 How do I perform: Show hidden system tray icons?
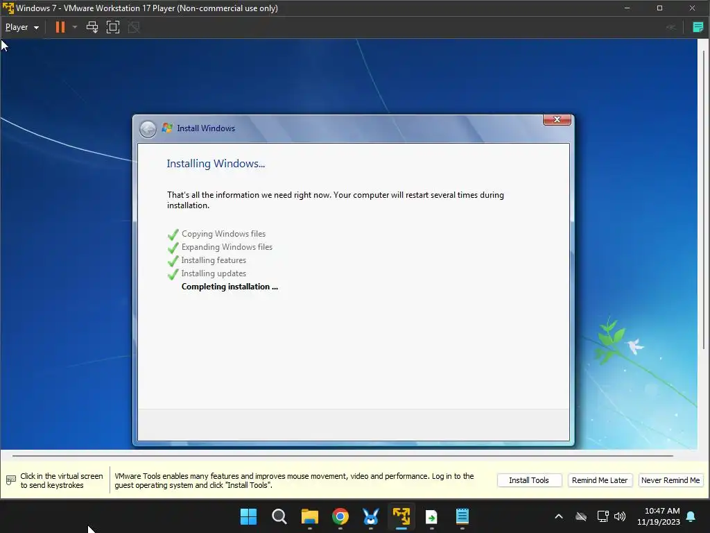(x=559, y=516)
